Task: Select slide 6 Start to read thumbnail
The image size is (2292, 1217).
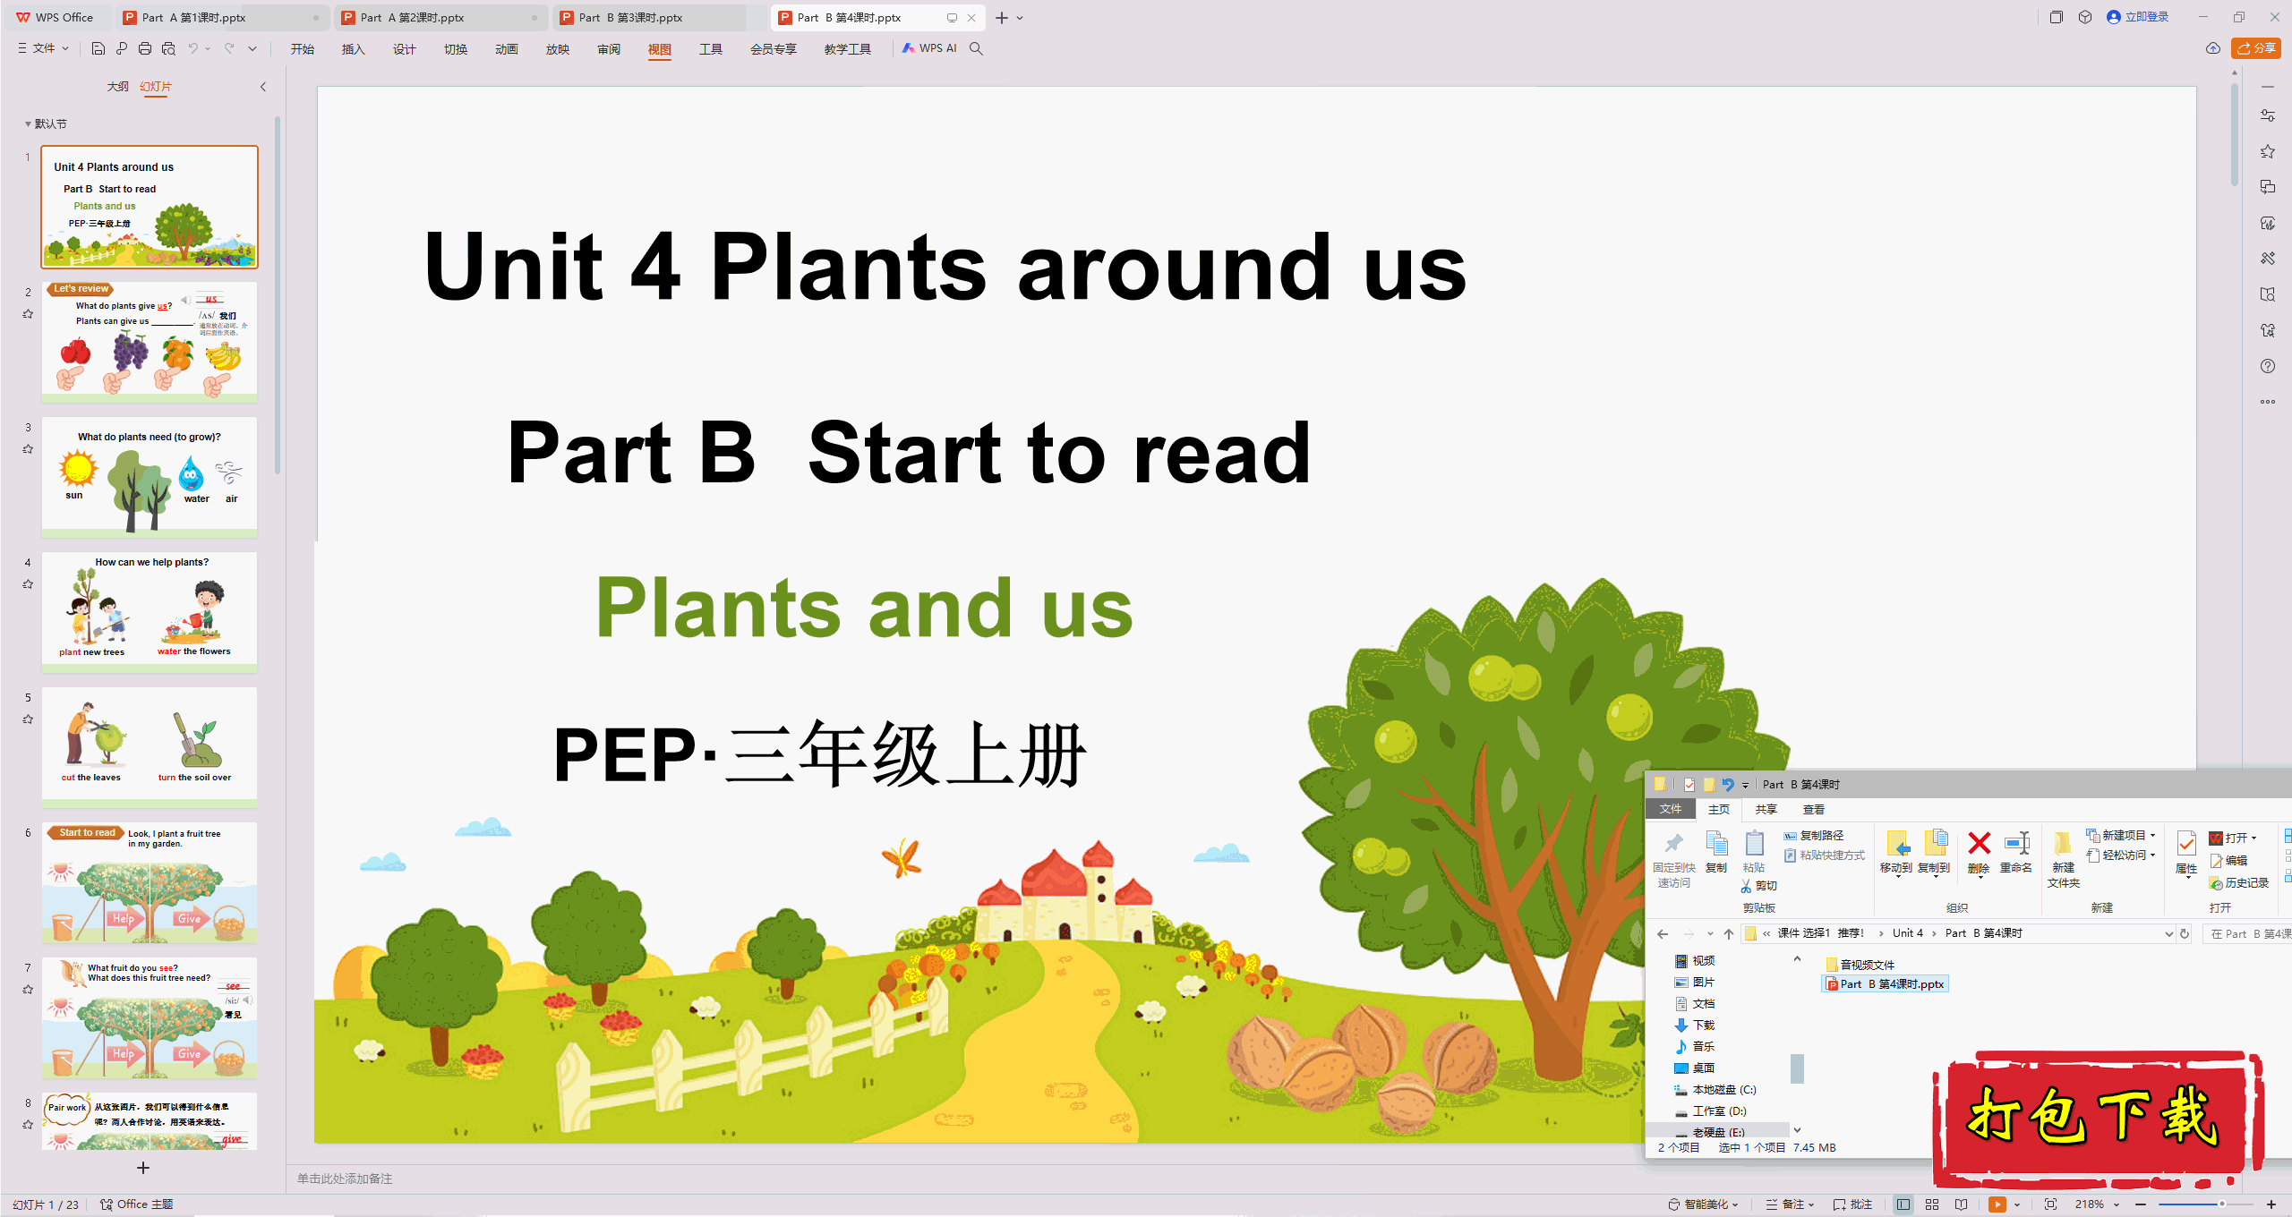Action: pyautogui.click(x=150, y=882)
